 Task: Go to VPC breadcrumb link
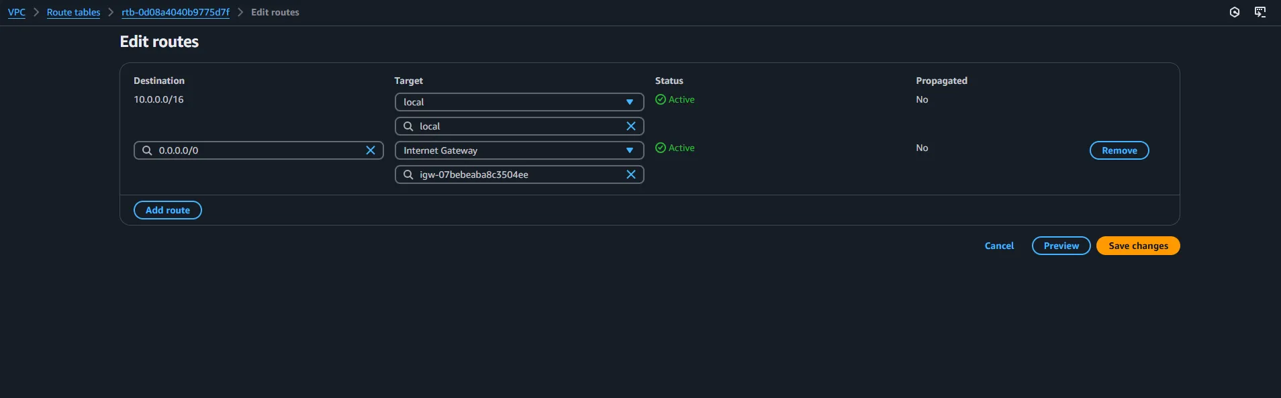pyautogui.click(x=17, y=12)
